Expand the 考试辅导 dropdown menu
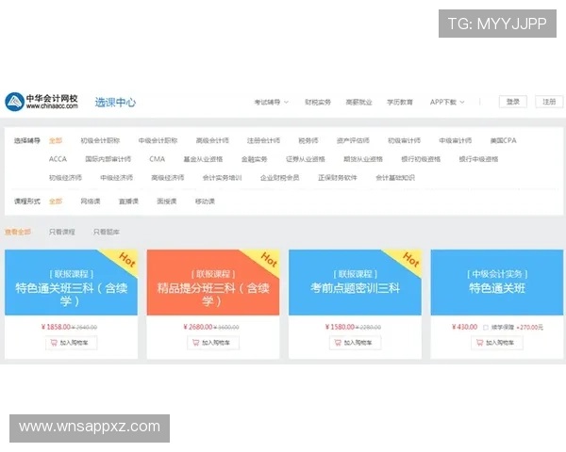This screenshot has height=452, width=566. (x=271, y=103)
